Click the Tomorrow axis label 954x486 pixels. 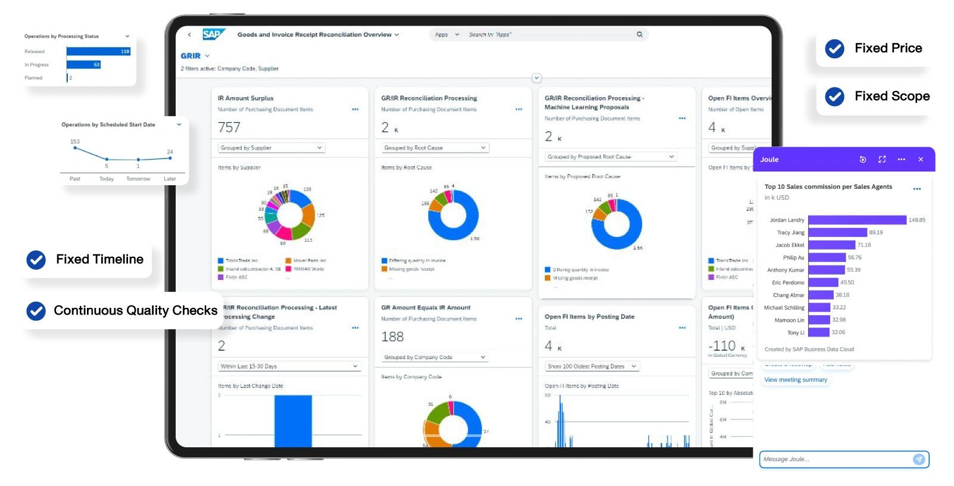[x=138, y=179]
